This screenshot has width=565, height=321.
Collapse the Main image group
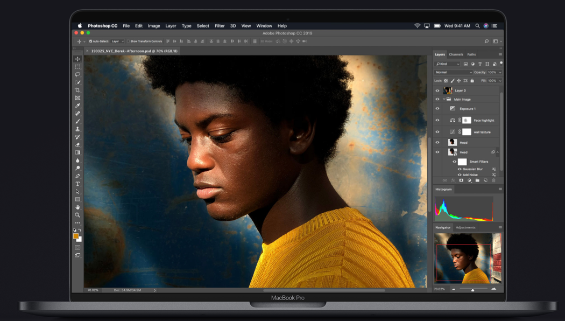click(444, 99)
